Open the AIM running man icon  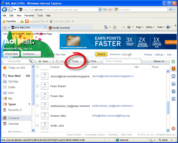coord(173,69)
